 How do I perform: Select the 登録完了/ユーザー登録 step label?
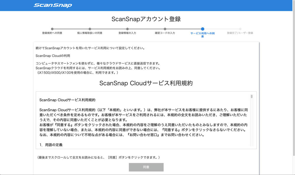point(240,33)
